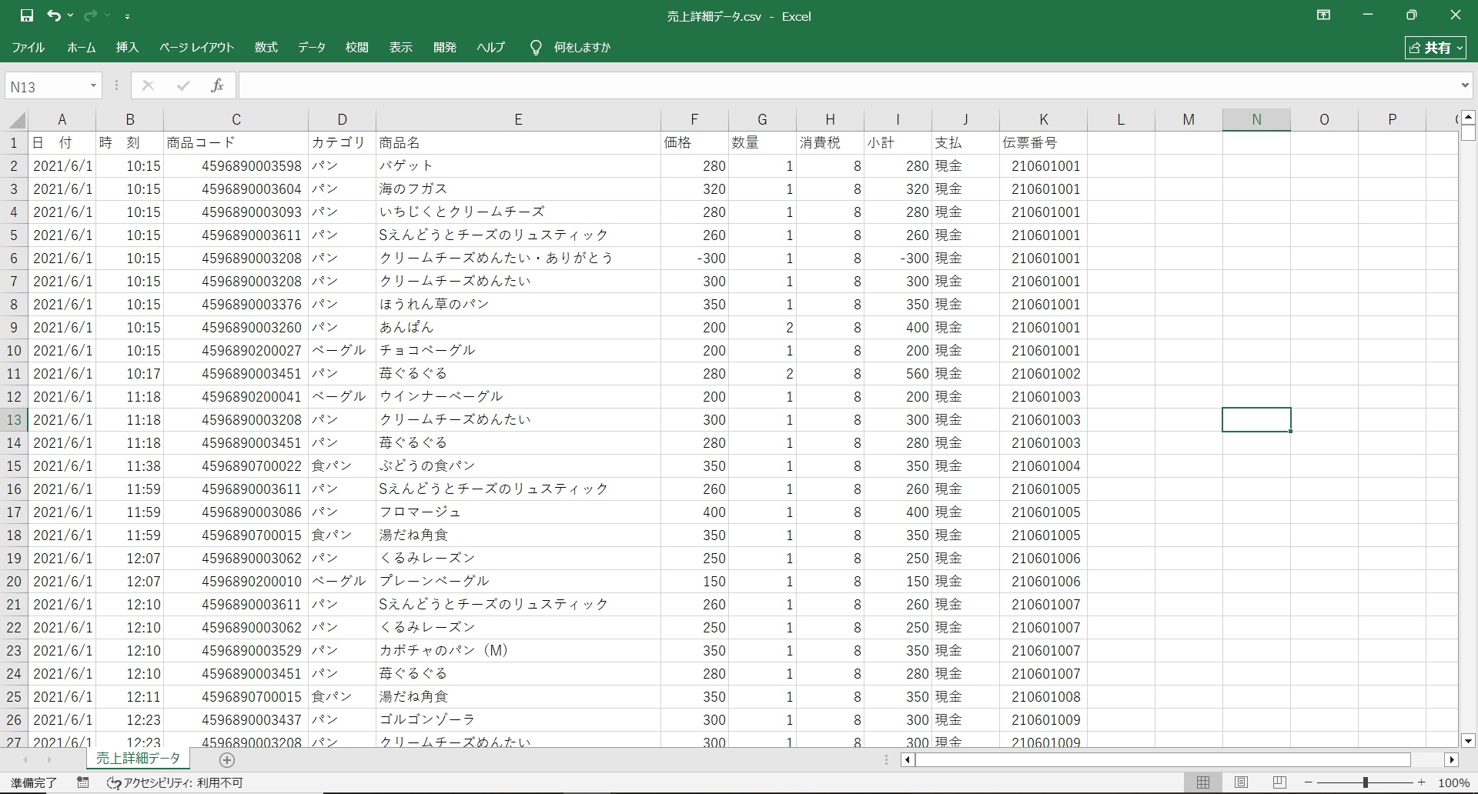Click the New Sheet plus icon
This screenshot has height=794, width=1478.
click(x=226, y=760)
